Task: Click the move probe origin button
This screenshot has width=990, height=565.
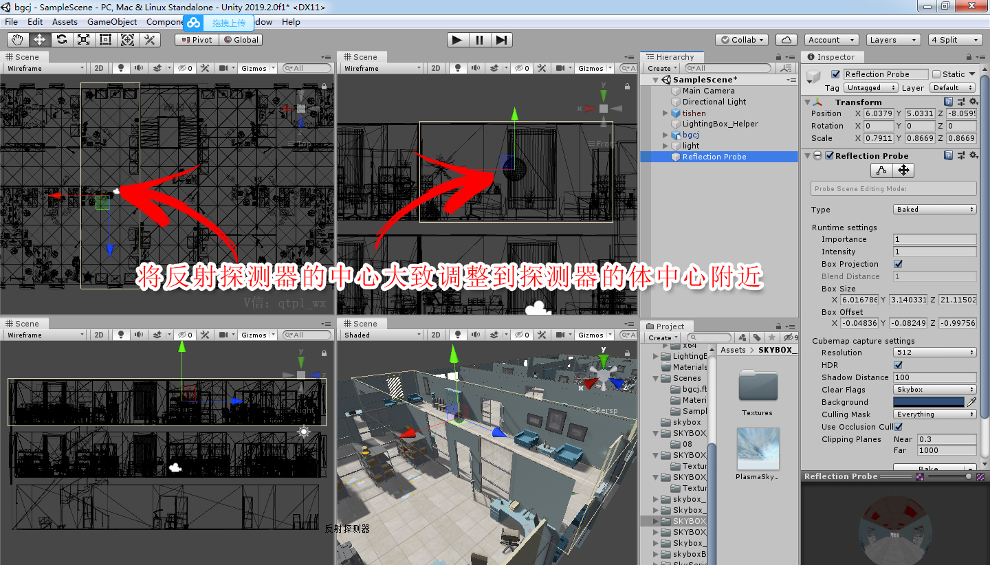Action: [x=904, y=170]
